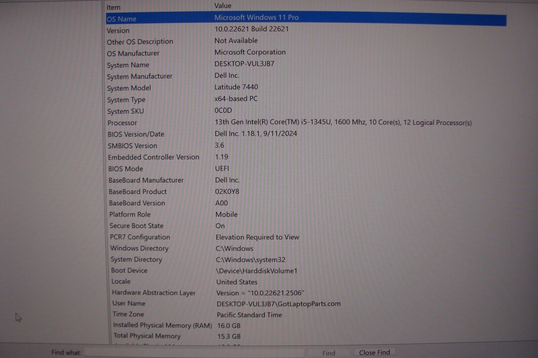Click the Mobile platform role value

[227, 214]
